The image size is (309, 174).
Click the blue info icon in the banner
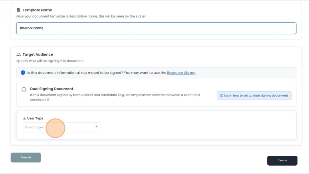click(23, 73)
